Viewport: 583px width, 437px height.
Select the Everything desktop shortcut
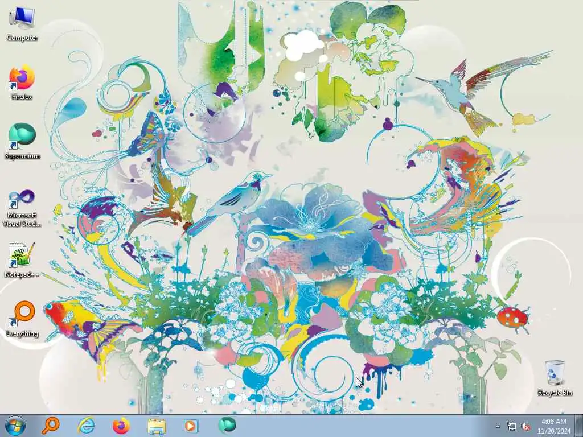click(x=22, y=319)
